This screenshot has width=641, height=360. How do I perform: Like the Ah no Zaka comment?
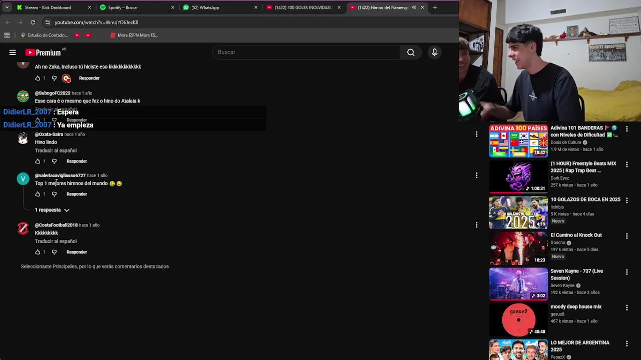pyautogui.click(x=38, y=78)
